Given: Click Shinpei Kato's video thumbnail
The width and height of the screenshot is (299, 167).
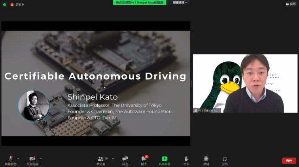Looking at the screenshot, I should click(245, 83).
